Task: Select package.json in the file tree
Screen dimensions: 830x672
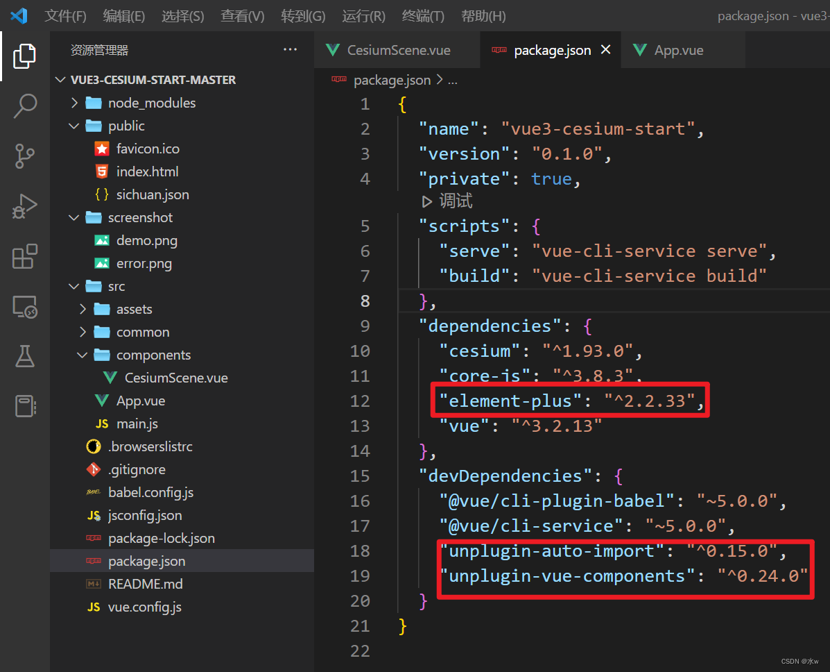Action: click(x=182, y=561)
